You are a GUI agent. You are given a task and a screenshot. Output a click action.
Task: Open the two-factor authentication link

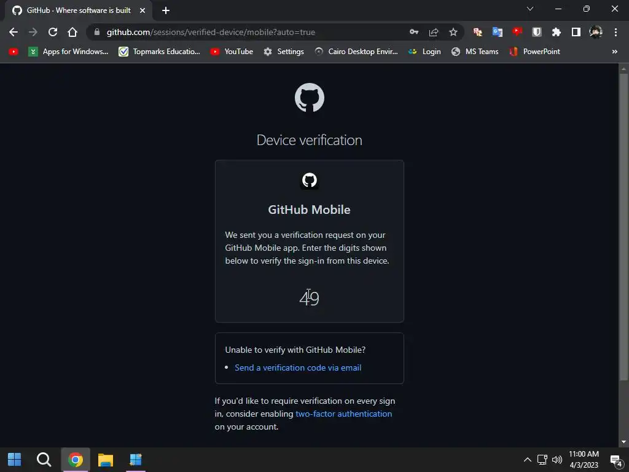click(343, 414)
